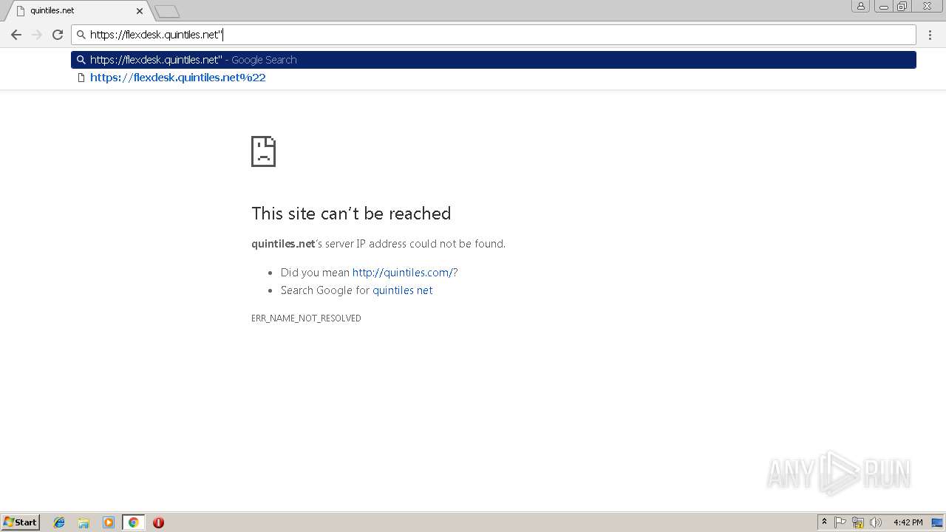Click the ERR_NAME_NOT_RESOLVED error code text

coord(306,318)
